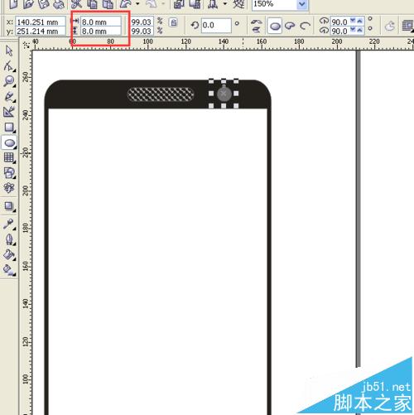Copy the selected object
Viewport: 414px width, 415px height.
click(x=92, y=4)
